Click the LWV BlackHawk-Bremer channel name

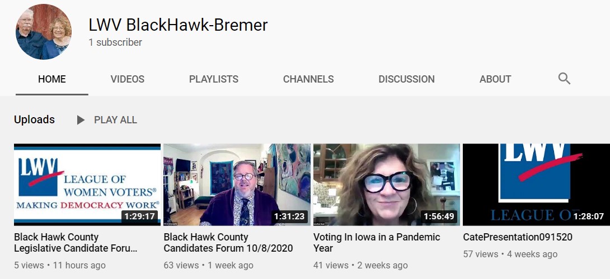pyautogui.click(x=178, y=25)
